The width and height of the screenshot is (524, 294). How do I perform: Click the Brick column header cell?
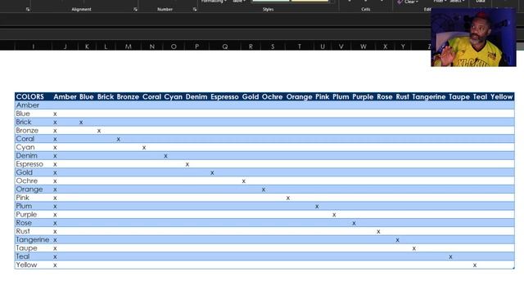106,96
